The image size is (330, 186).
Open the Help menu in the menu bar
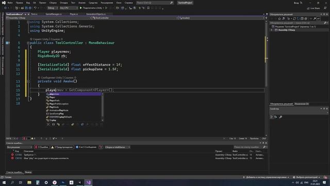coord(128,3)
